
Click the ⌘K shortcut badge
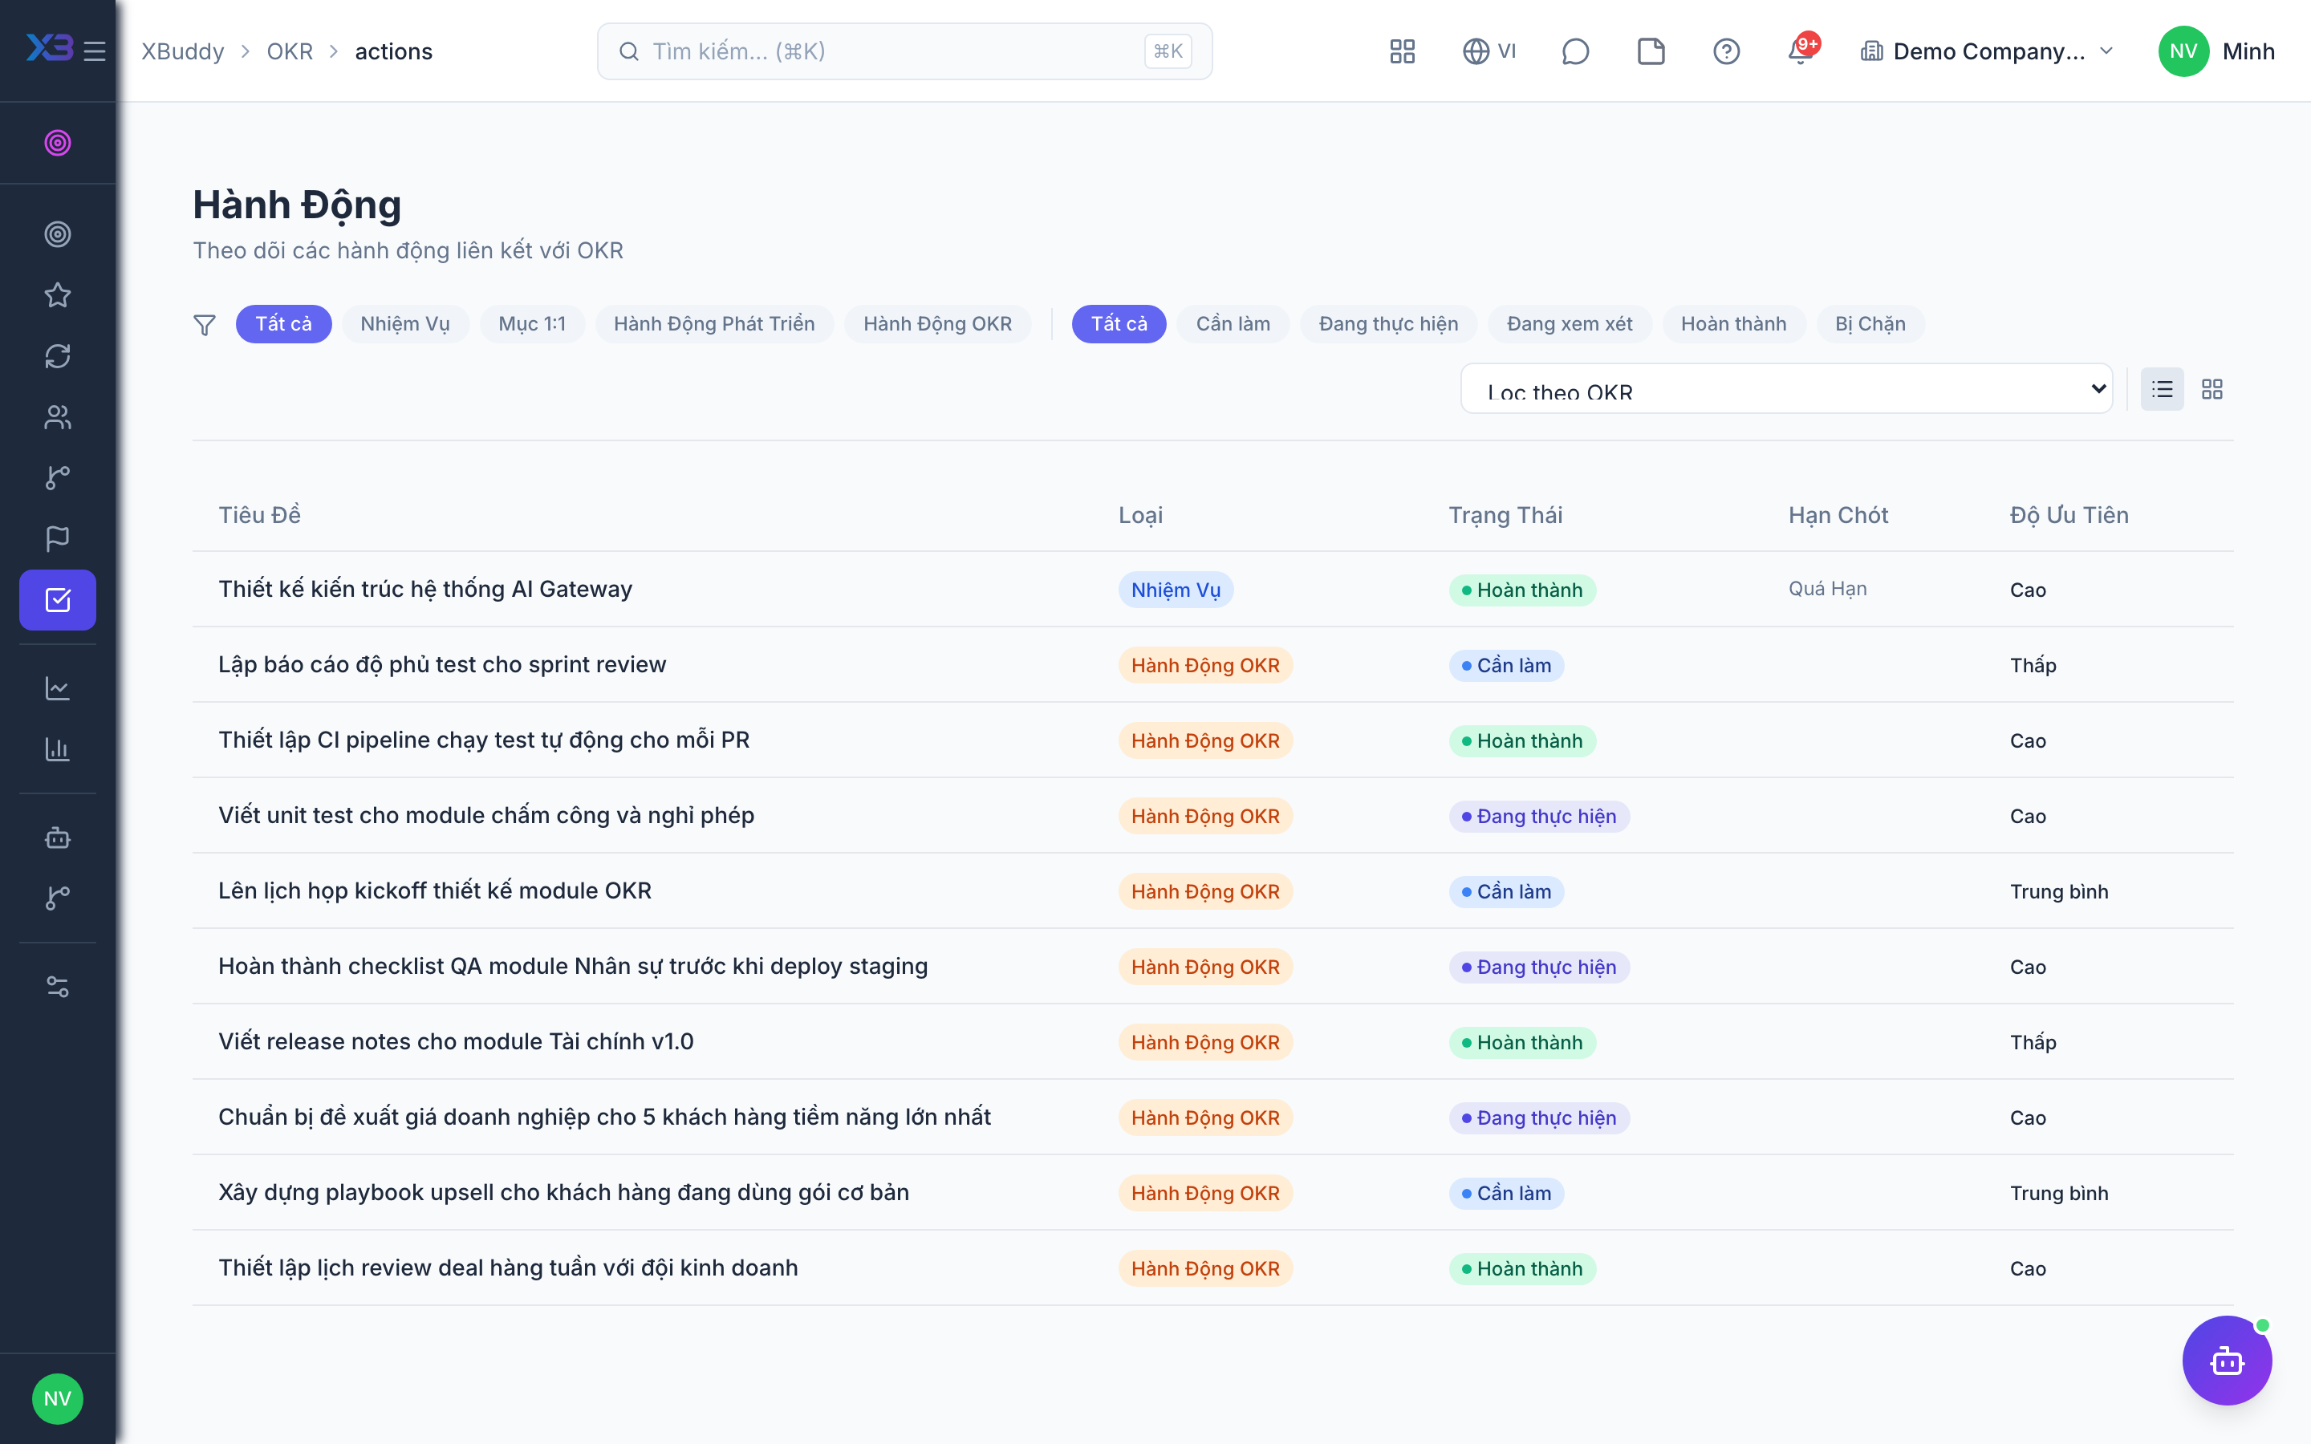pyautogui.click(x=1168, y=51)
